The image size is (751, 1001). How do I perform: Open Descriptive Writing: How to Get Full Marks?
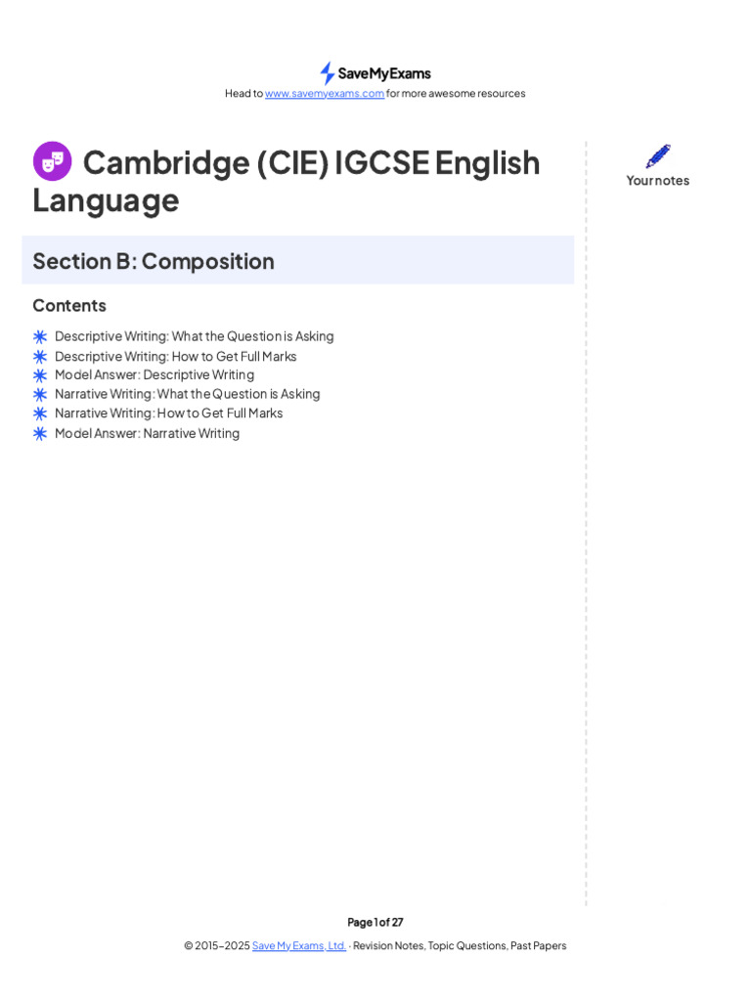coord(175,356)
